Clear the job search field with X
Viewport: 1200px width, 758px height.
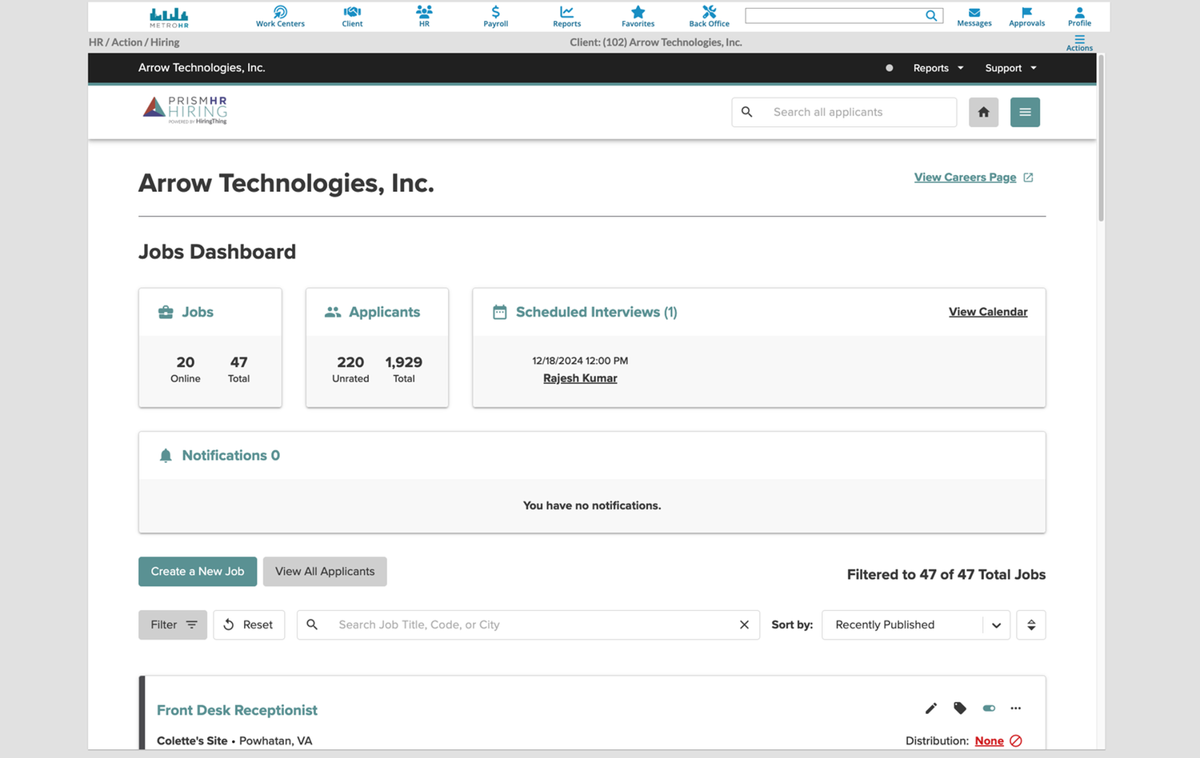[744, 625]
